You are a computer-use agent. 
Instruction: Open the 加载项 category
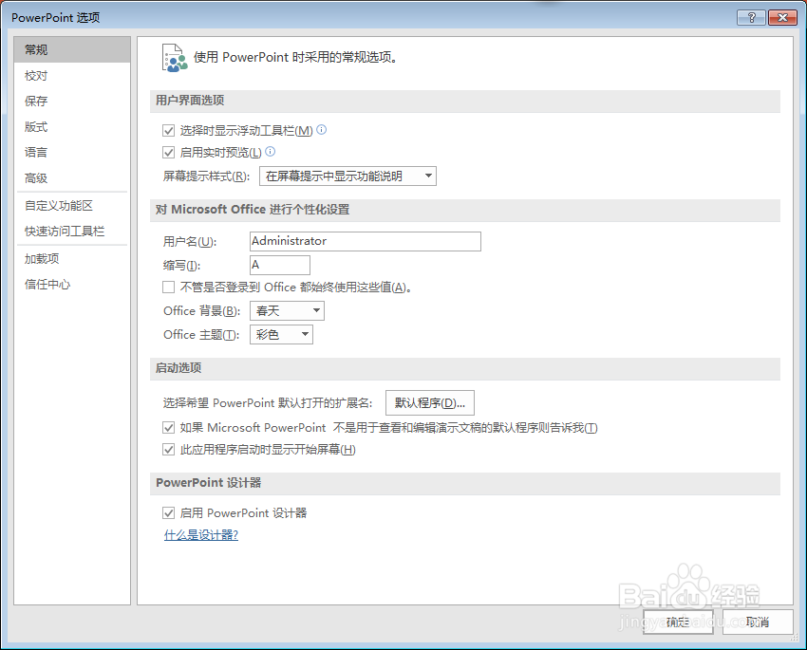click(x=72, y=259)
